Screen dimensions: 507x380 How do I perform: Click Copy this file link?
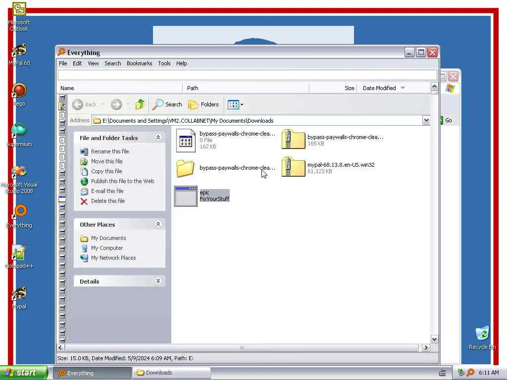(x=106, y=171)
